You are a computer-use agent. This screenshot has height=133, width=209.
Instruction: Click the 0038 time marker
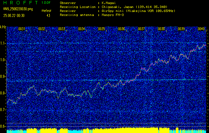click(161, 29)
